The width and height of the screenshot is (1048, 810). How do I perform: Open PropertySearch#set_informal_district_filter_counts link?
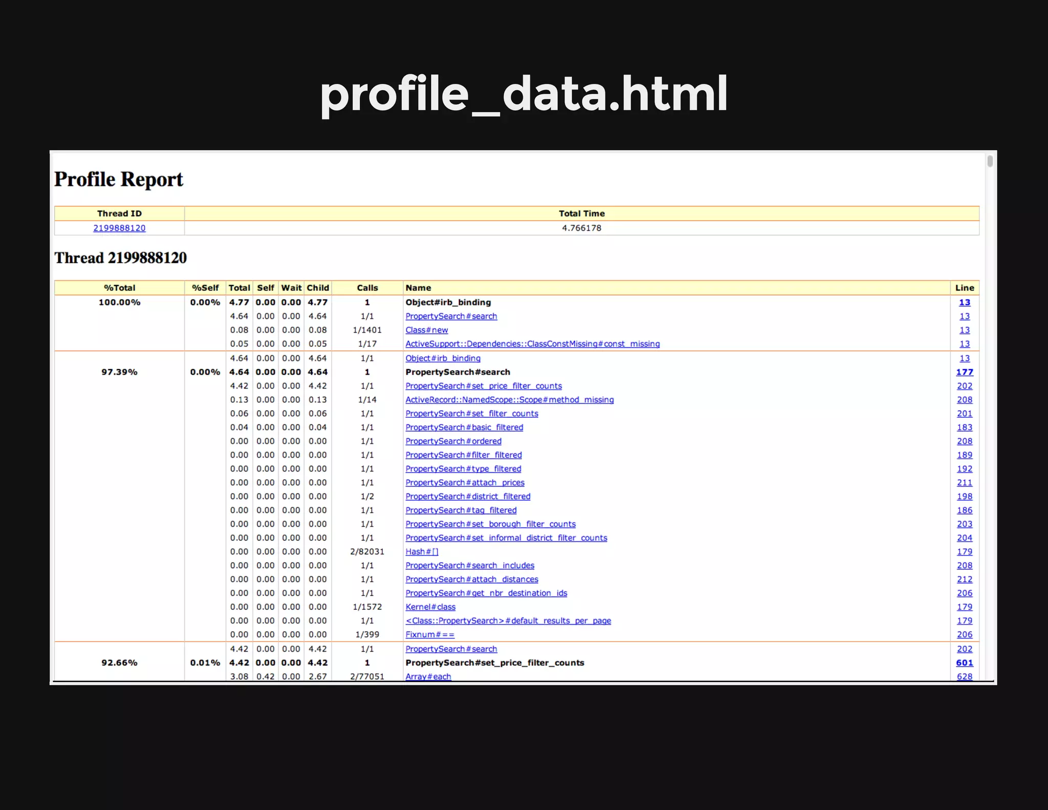click(507, 538)
